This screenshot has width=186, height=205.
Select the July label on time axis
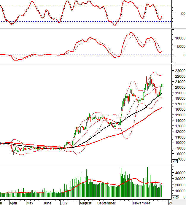click(64, 203)
